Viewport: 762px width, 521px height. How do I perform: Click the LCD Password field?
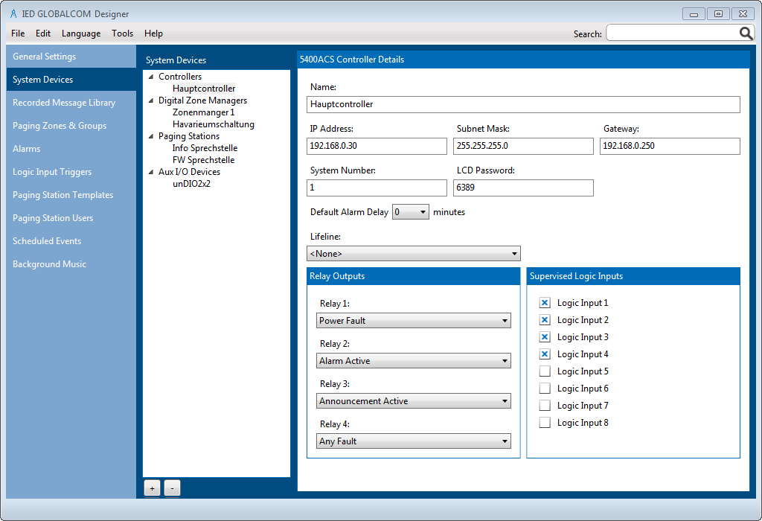523,188
